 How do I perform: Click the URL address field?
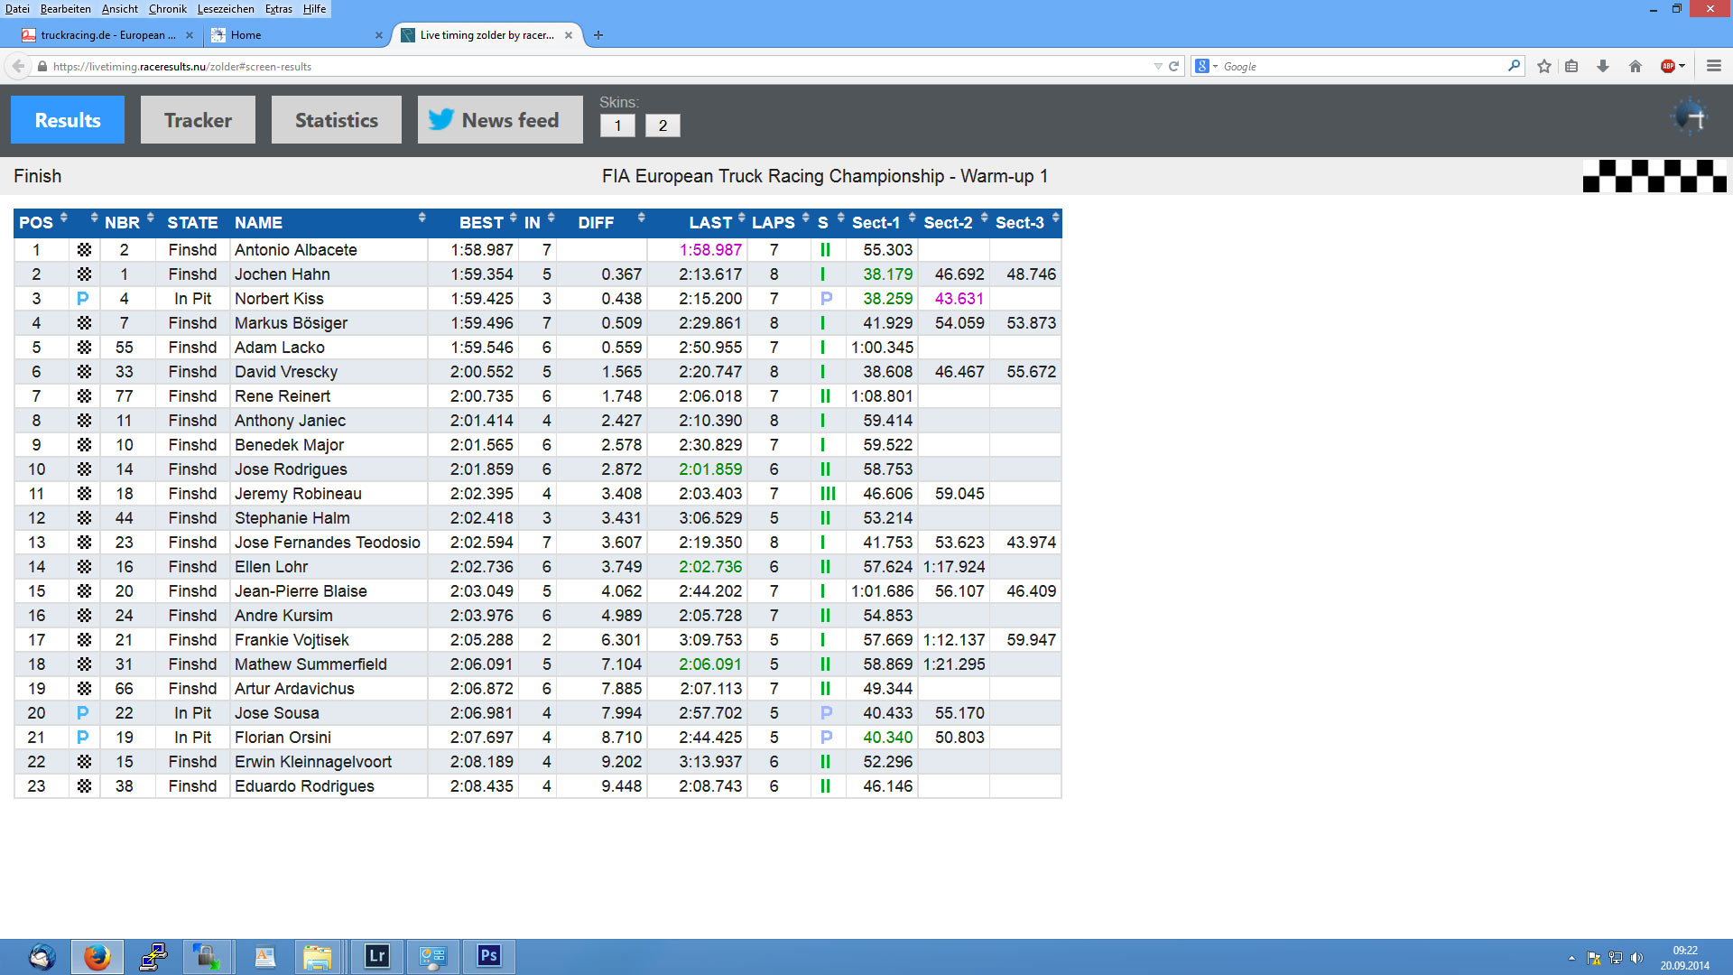tap(596, 66)
